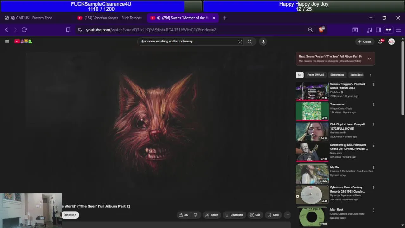Open the music note playlist icon
The image size is (405, 228).
[370, 30]
